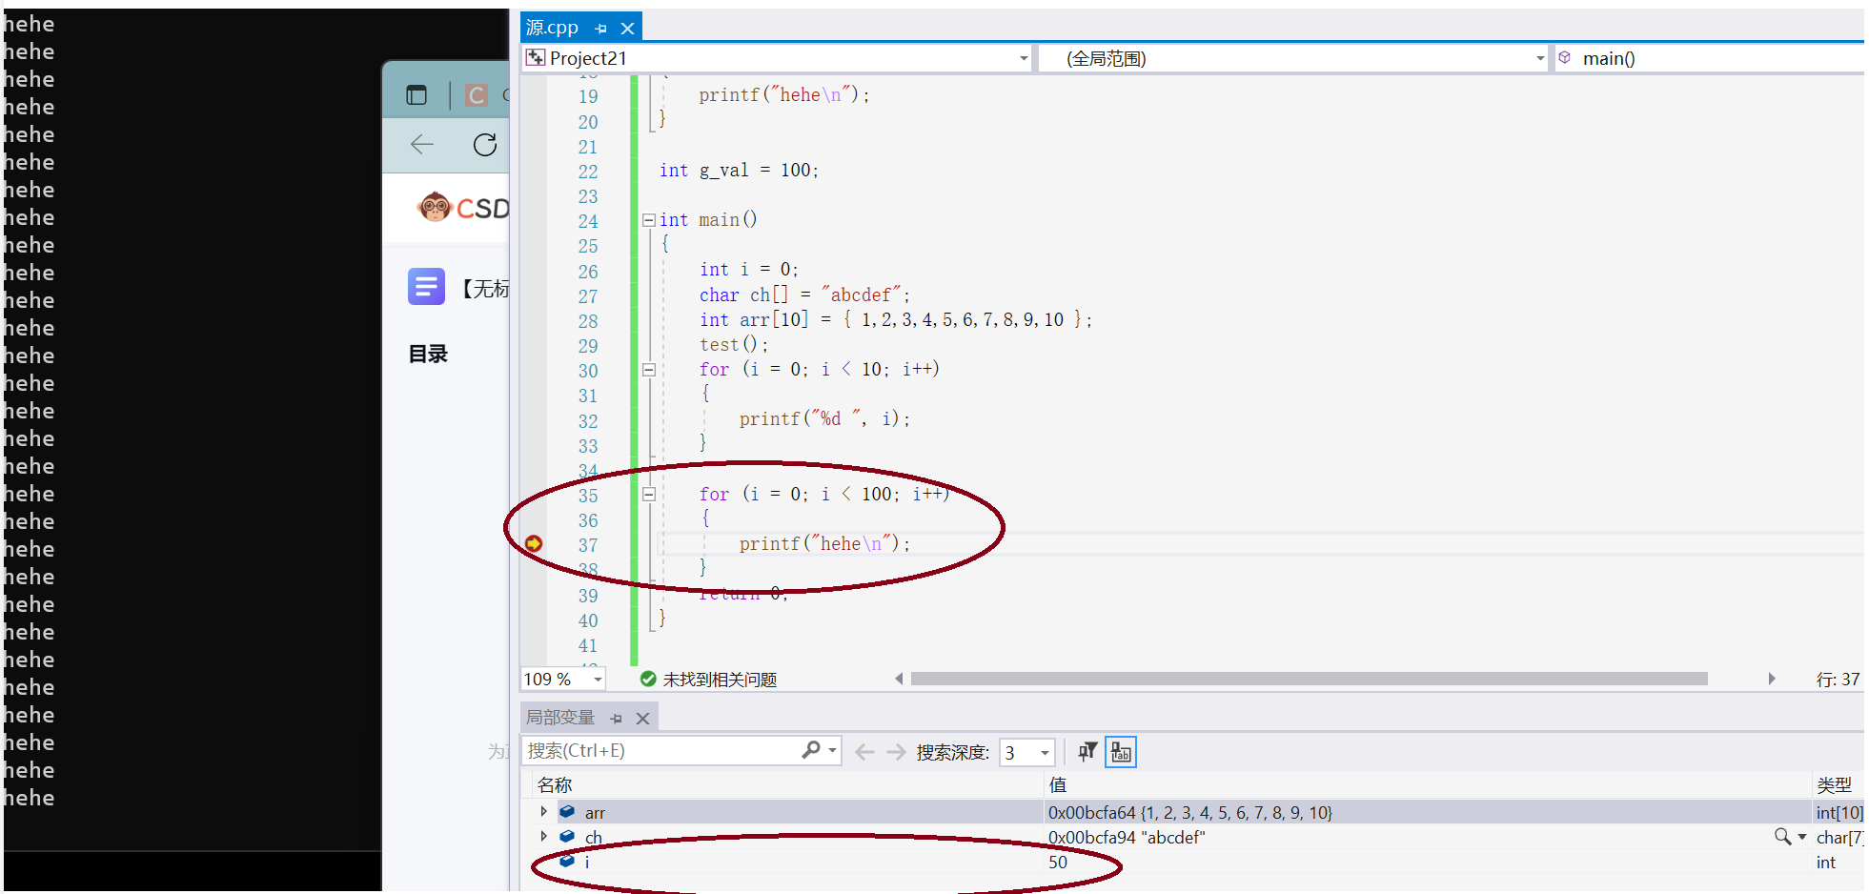Screen dimensions: 1869x894
Task: Click the 未找到相关问题 status check icon
Action: click(648, 679)
